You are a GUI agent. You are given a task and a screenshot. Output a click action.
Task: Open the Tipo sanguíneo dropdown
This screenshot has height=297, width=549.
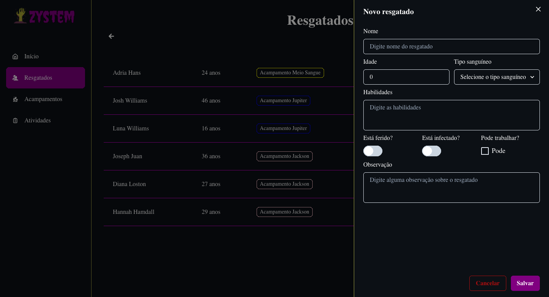497,77
